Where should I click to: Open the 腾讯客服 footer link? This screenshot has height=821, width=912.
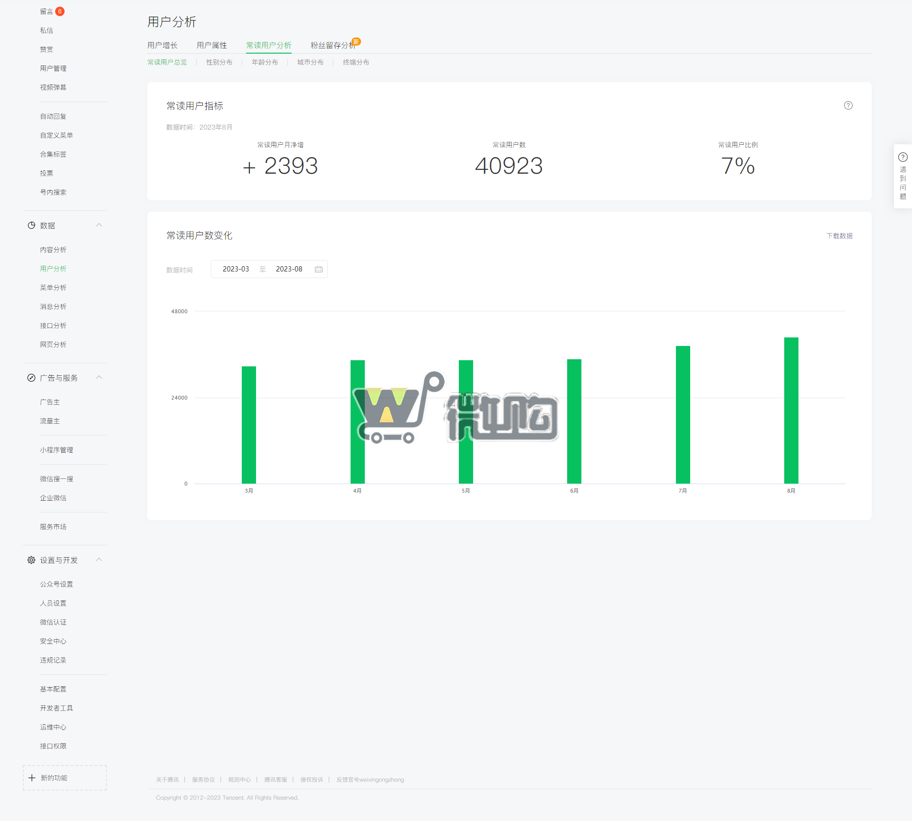pos(275,780)
